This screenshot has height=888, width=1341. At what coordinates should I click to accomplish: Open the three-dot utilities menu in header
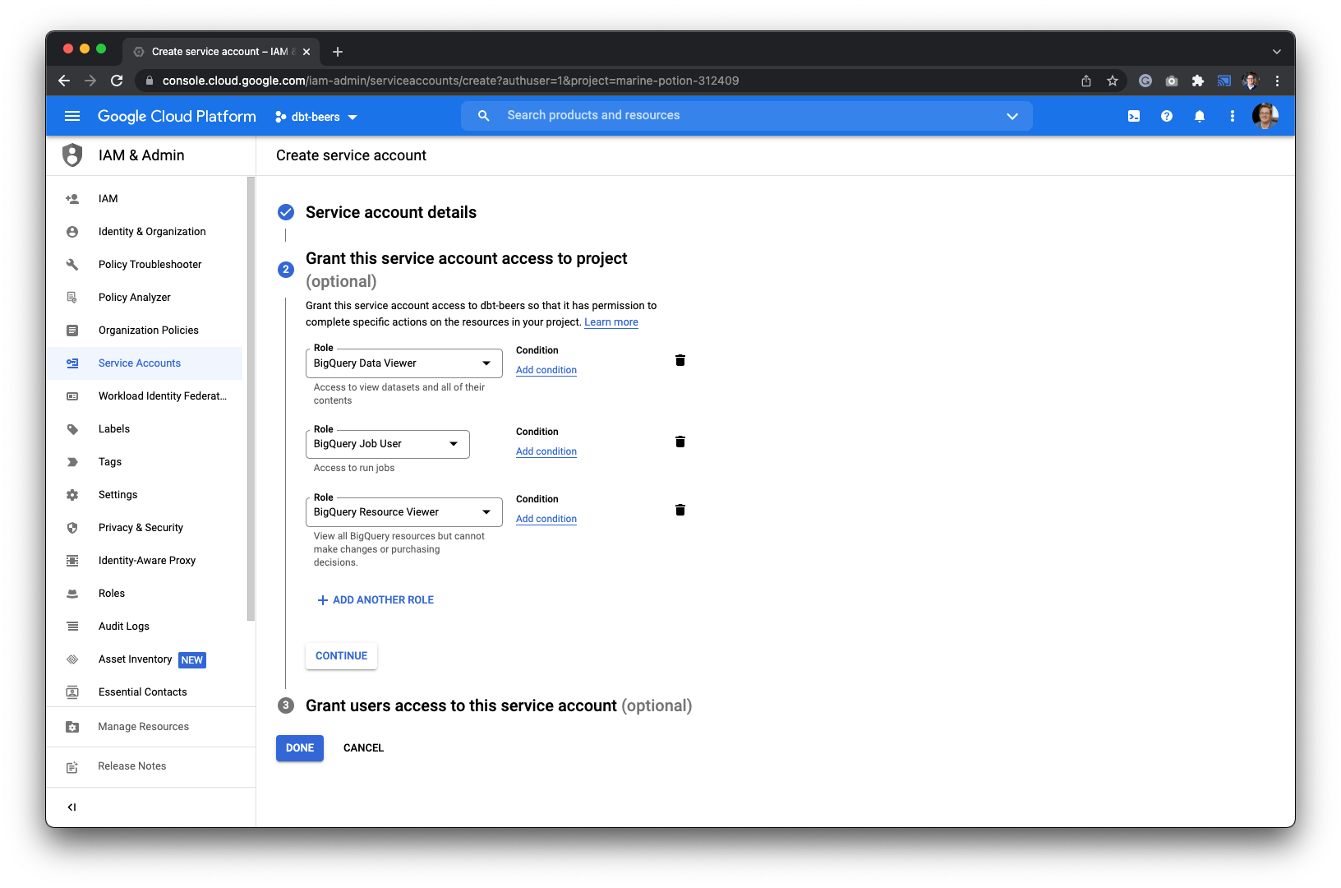coord(1233,116)
